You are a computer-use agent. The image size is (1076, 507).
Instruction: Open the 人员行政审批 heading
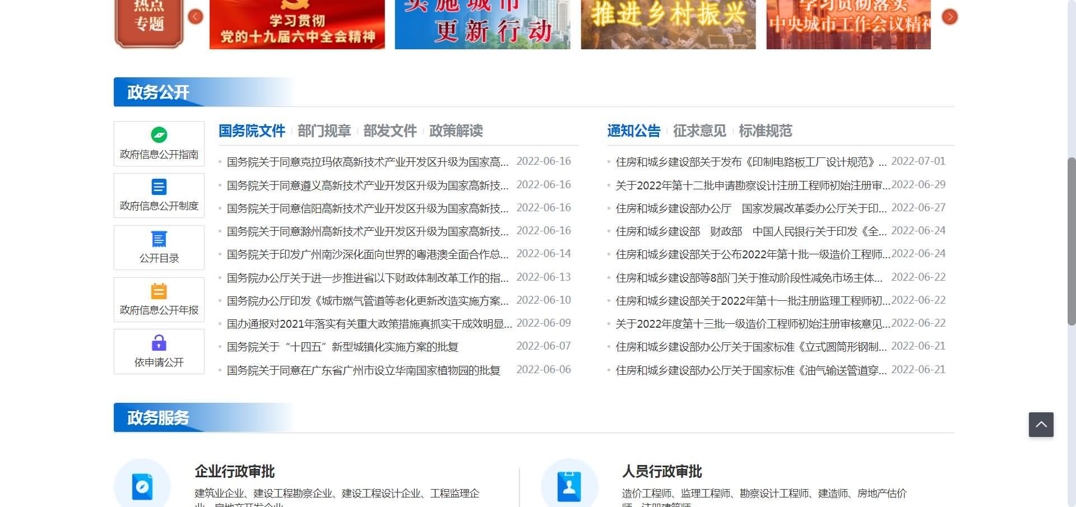(x=662, y=472)
